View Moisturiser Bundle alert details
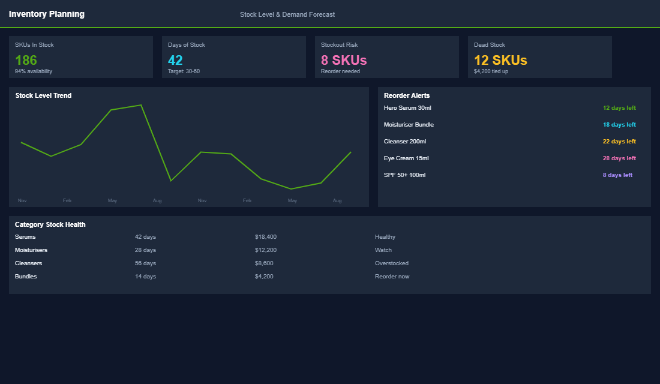This screenshot has width=660, height=384. (x=409, y=125)
